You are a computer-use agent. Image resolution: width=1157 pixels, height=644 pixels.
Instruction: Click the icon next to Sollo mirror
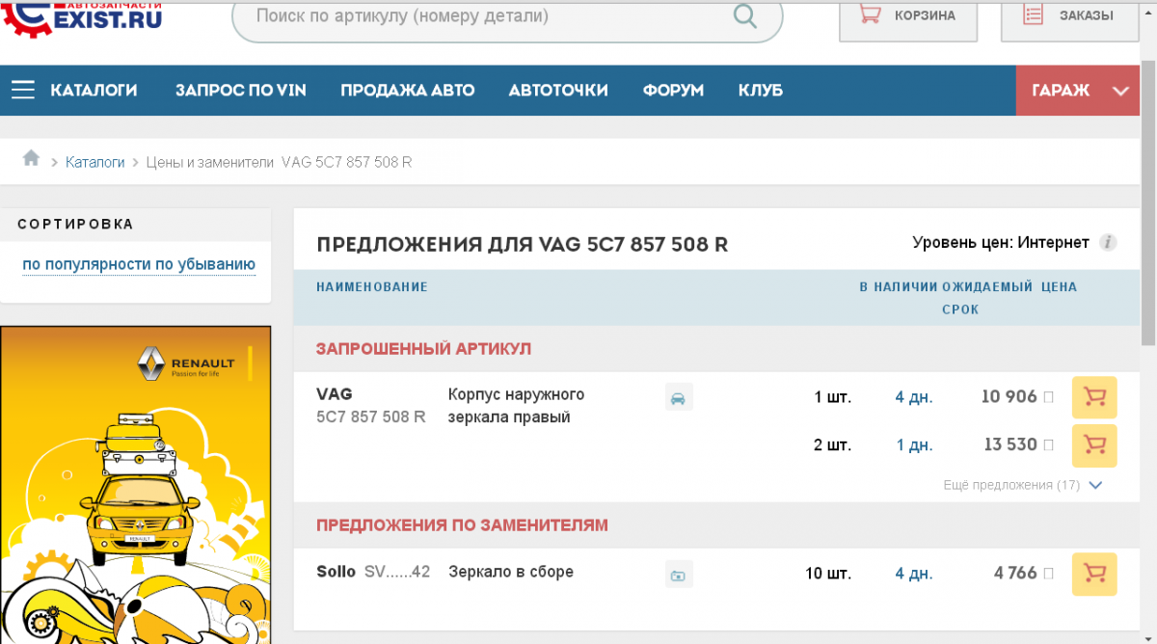tap(679, 574)
